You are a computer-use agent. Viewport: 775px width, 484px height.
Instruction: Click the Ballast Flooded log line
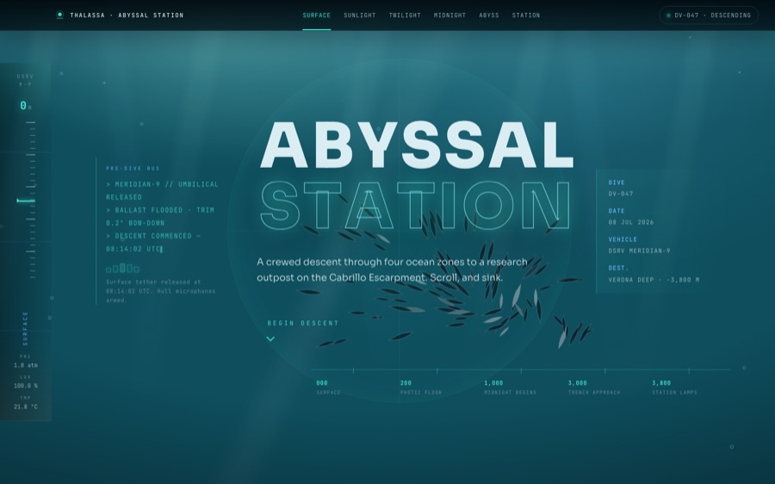tap(160, 216)
